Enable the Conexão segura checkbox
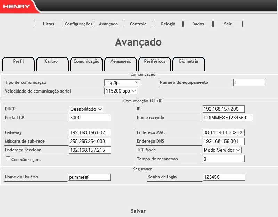 pos(8,159)
